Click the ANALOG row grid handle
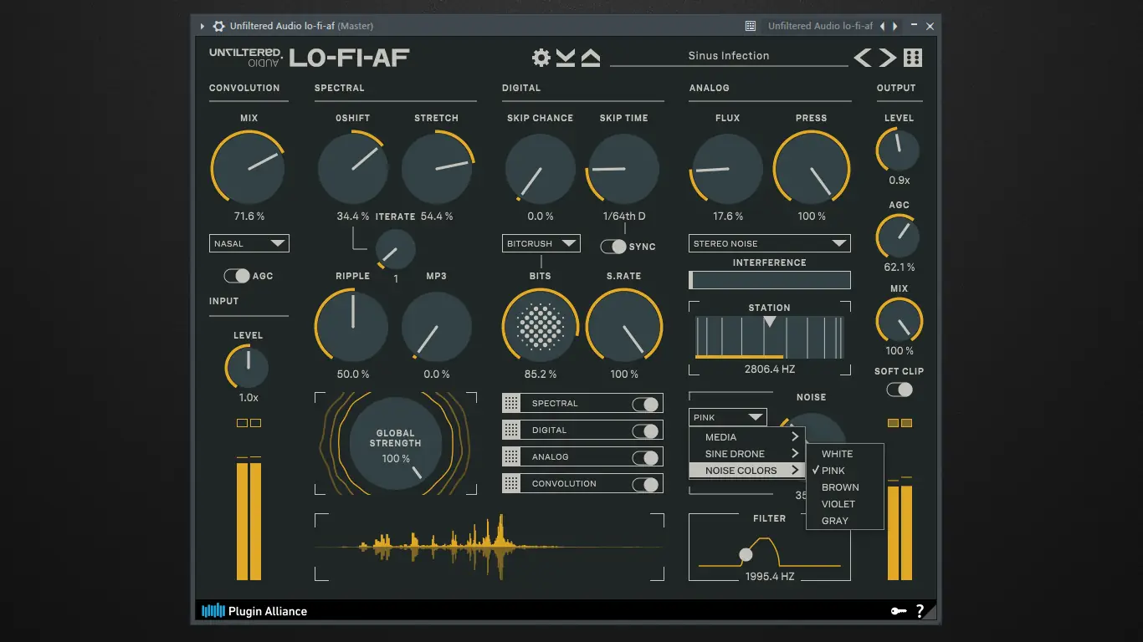 click(x=511, y=456)
